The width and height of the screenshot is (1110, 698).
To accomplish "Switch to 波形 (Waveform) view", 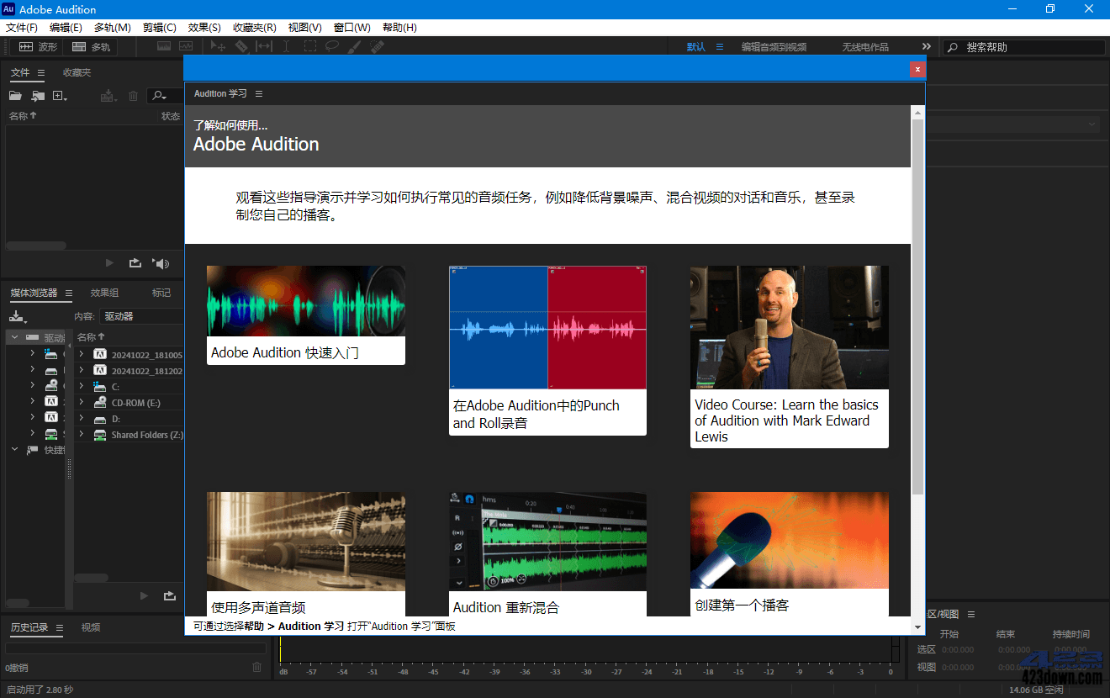I will pyautogui.click(x=40, y=47).
